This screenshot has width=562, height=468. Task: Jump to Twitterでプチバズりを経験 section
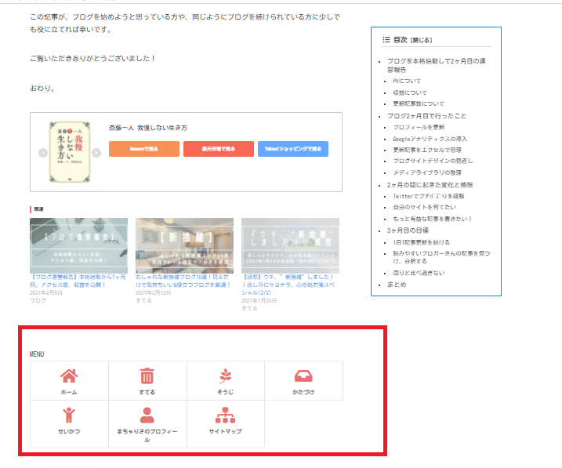429,196
